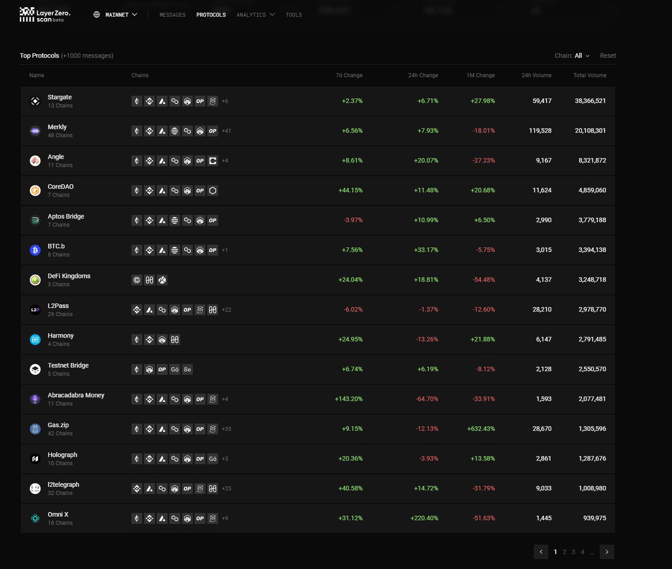Click the Gas.zip protocol logo
This screenshot has width=672, height=569.
pos(35,429)
